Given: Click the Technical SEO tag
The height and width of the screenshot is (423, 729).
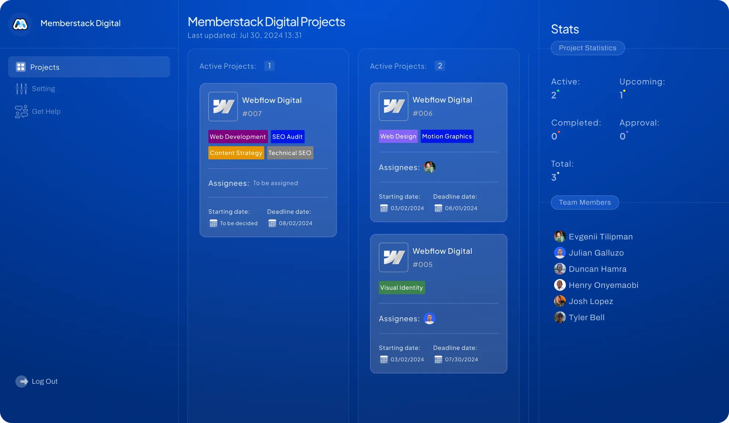Looking at the screenshot, I should (x=290, y=153).
